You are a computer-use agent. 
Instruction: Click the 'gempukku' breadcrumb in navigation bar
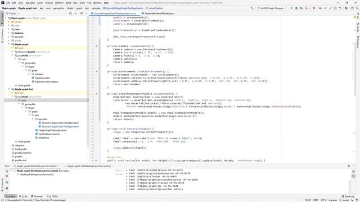pyautogui.click(x=58, y=8)
